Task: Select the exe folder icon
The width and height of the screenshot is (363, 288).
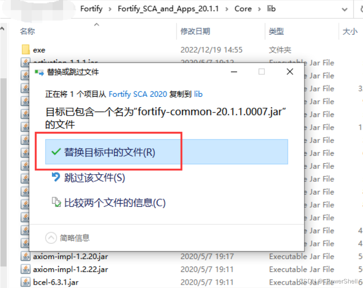Action: click(25, 49)
